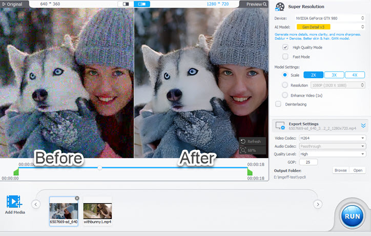
Task: Open the output folder
Action: tap(358, 170)
